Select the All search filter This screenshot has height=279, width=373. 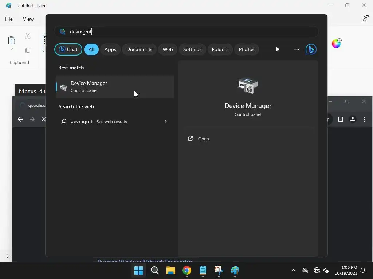tap(91, 49)
